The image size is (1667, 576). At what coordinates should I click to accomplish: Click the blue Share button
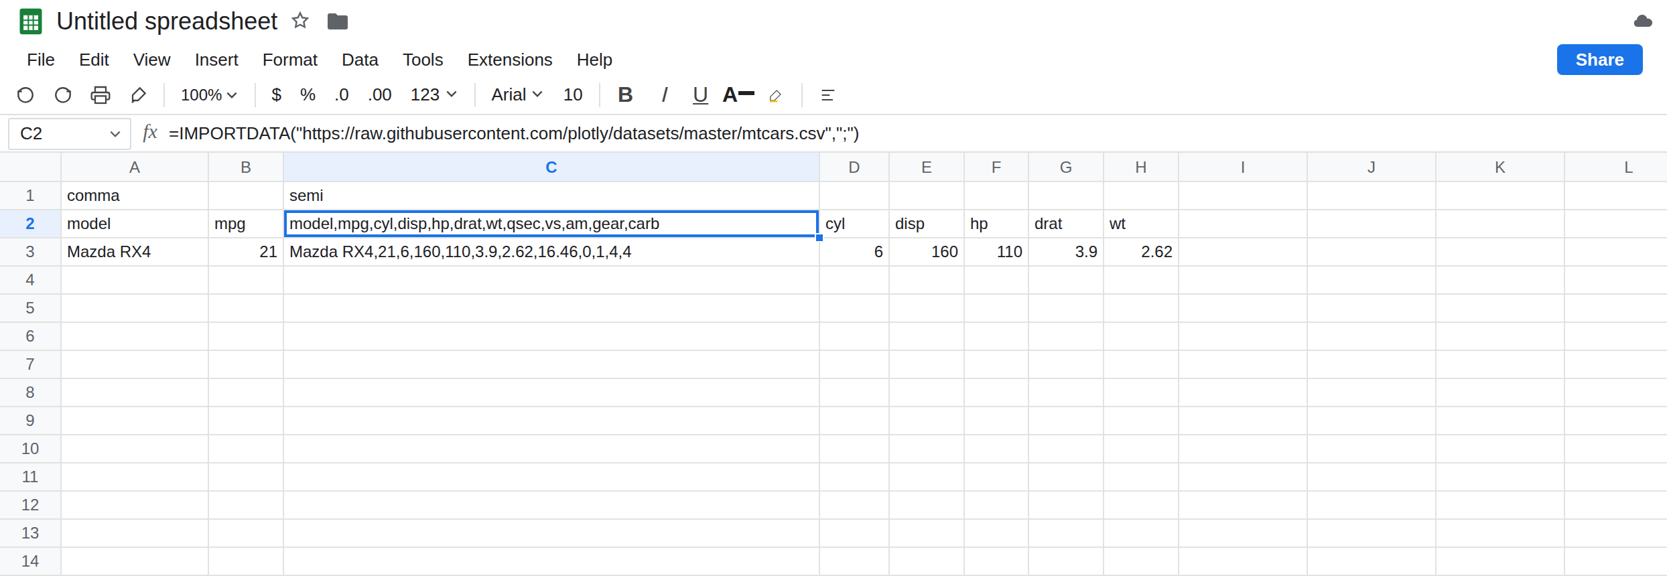point(1599,60)
